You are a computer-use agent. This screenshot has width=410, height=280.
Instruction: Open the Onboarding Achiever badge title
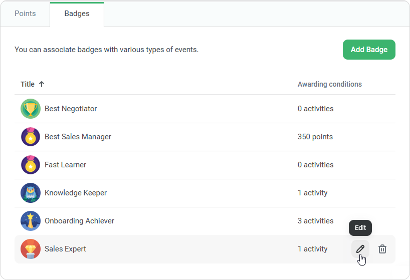click(x=79, y=221)
